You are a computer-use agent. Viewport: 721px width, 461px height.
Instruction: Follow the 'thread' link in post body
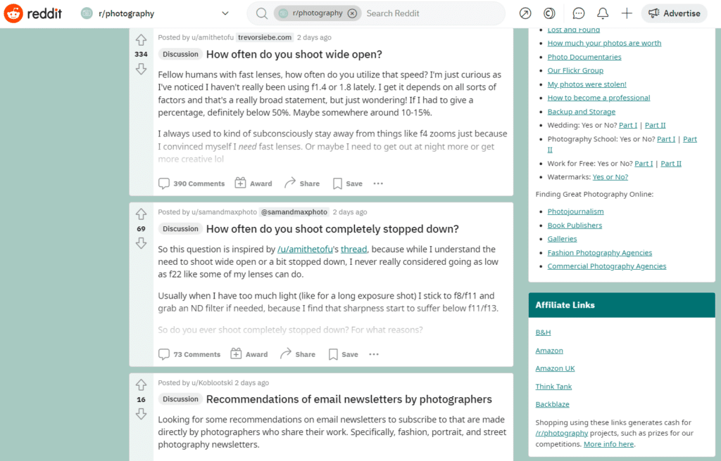[x=353, y=249]
